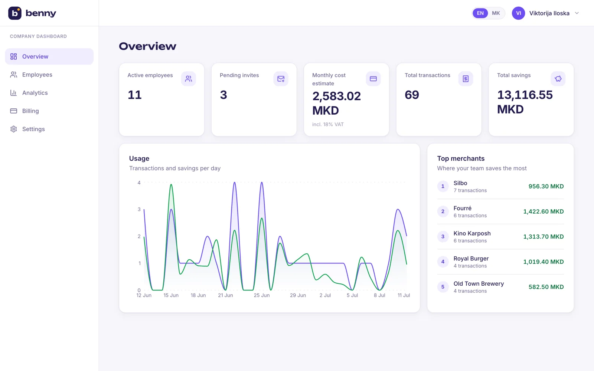
Task: Click the 1,313.70 MKD savings amount
Action: click(544, 237)
